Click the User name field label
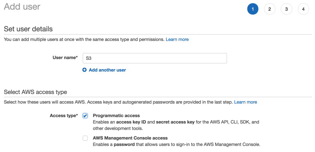 65,58
